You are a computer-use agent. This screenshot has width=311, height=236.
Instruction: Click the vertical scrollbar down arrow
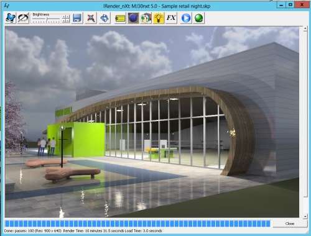[x=305, y=216]
